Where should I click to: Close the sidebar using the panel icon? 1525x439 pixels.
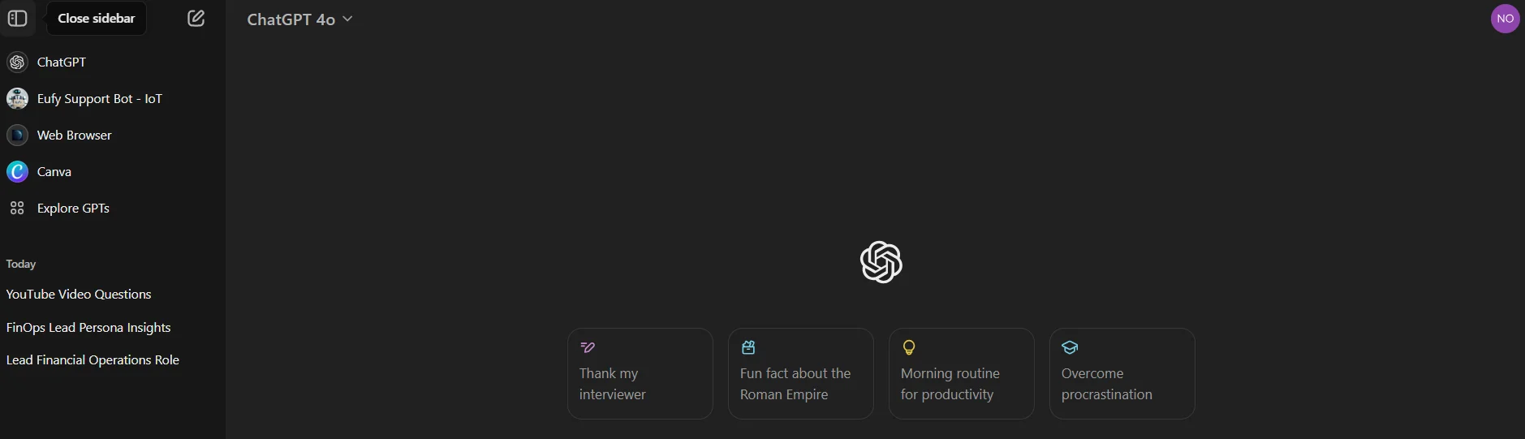coord(17,18)
